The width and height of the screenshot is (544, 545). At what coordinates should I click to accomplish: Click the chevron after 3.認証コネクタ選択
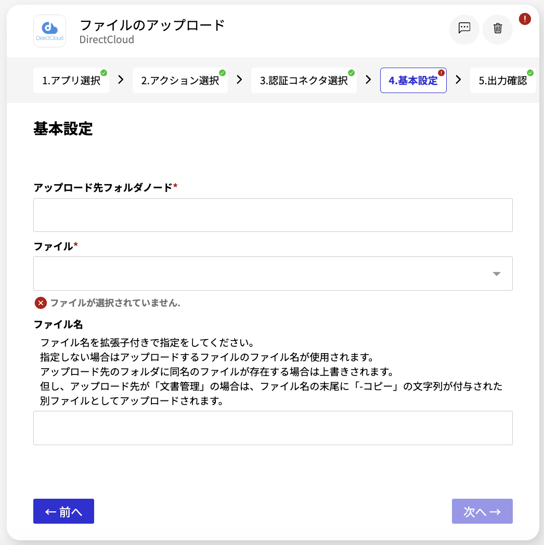368,80
